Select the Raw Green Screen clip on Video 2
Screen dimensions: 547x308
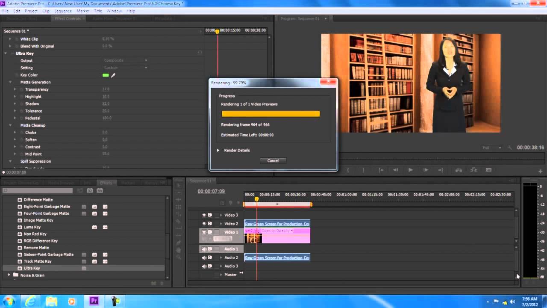point(277,224)
